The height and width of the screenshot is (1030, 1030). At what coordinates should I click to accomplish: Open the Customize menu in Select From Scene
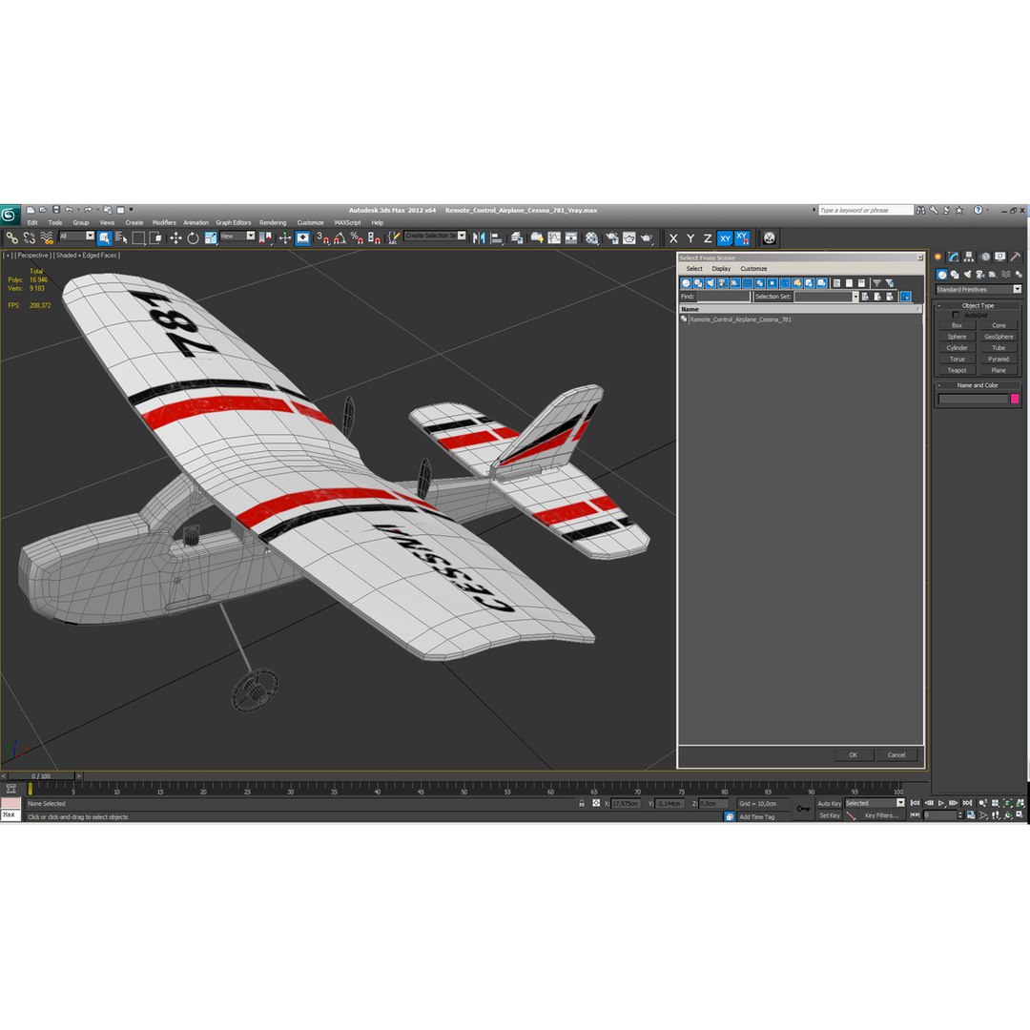click(753, 269)
